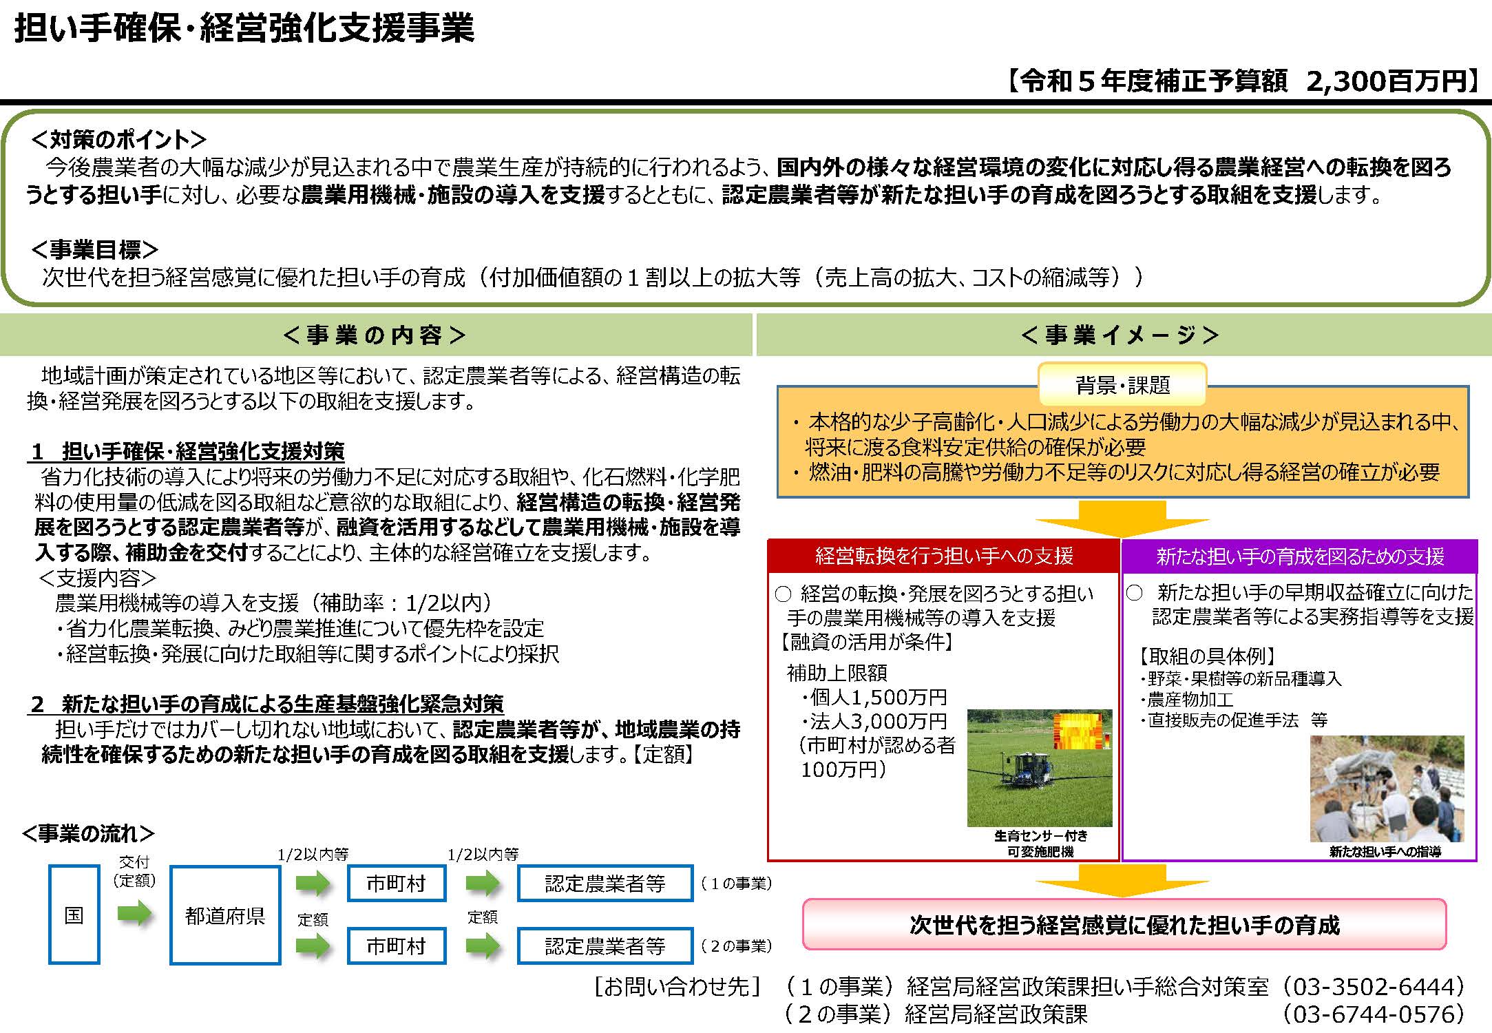This screenshot has width=1492, height=1033.
Task: Click heading 2 新たな担い手の育成による生産基盤強化緊急対策
Action: pos(266,704)
